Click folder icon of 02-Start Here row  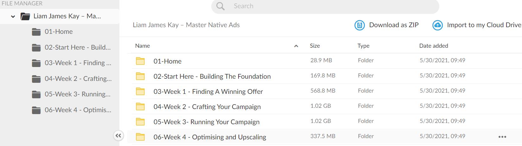(x=140, y=76)
